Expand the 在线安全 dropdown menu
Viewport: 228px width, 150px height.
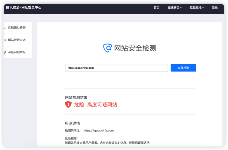coord(175,7)
